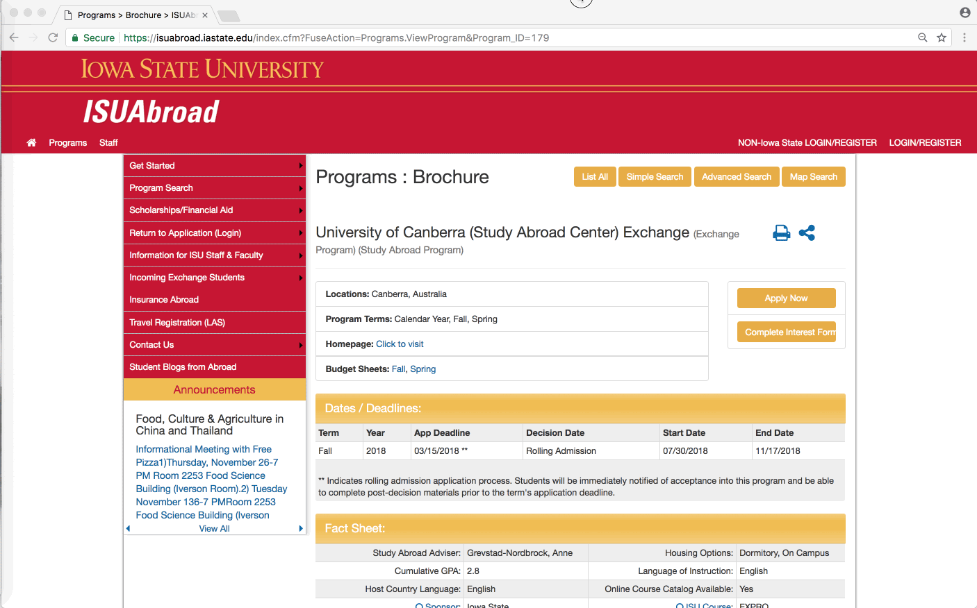Expand the Incoming Exchange Students submenu arrow
Screen dimensions: 977x608
pyautogui.click(x=301, y=278)
